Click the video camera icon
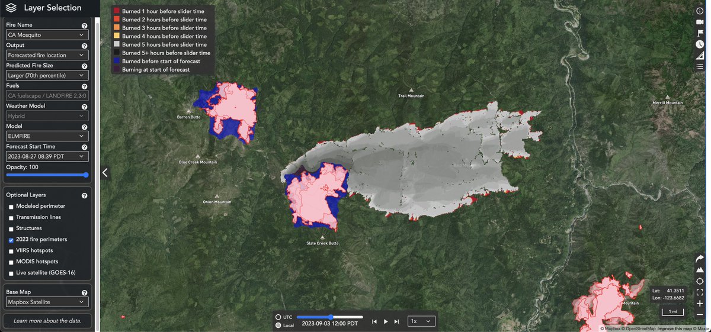The image size is (711, 332). pyautogui.click(x=700, y=22)
